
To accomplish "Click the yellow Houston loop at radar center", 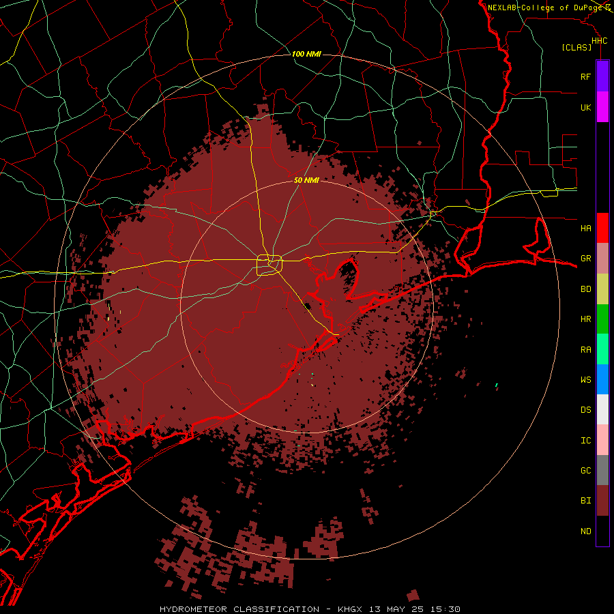I will pos(269,265).
